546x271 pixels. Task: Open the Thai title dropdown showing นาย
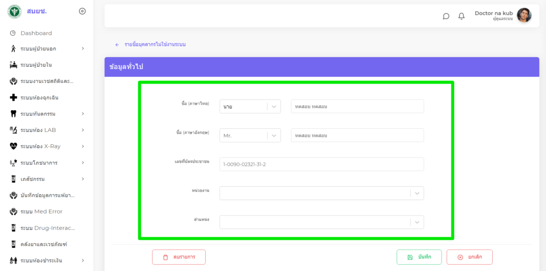pyautogui.click(x=250, y=106)
